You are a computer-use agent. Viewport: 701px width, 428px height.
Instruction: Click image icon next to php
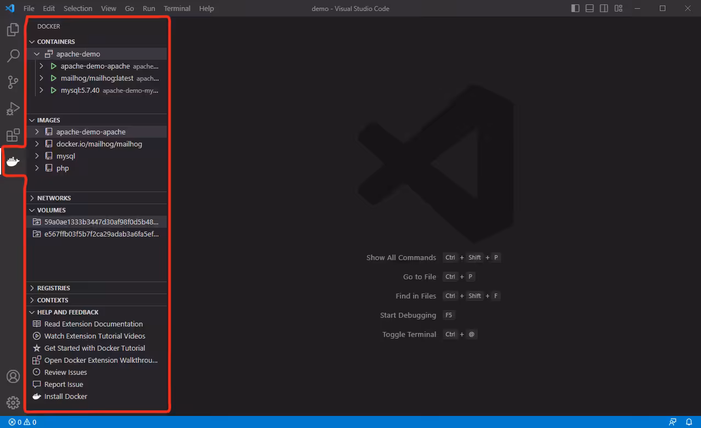pyautogui.click(x=49, y=168)
